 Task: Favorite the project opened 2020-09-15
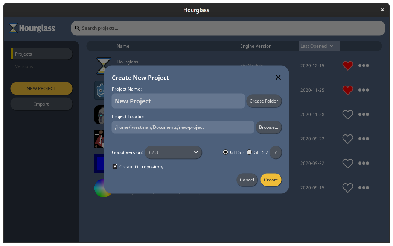pos(347,188)
